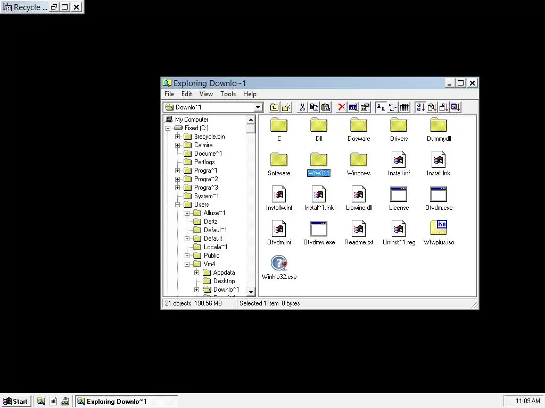This screenshot has height=408, width=545.
Task: Expand Progra~1 in folder tree
Action: [x=178, y=171]
